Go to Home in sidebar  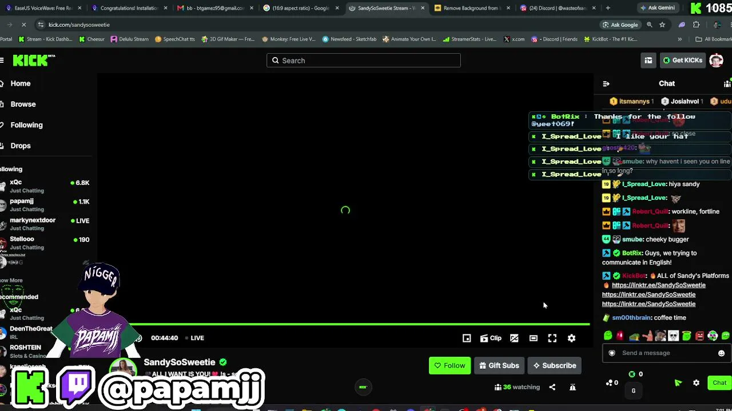(21, 83)
